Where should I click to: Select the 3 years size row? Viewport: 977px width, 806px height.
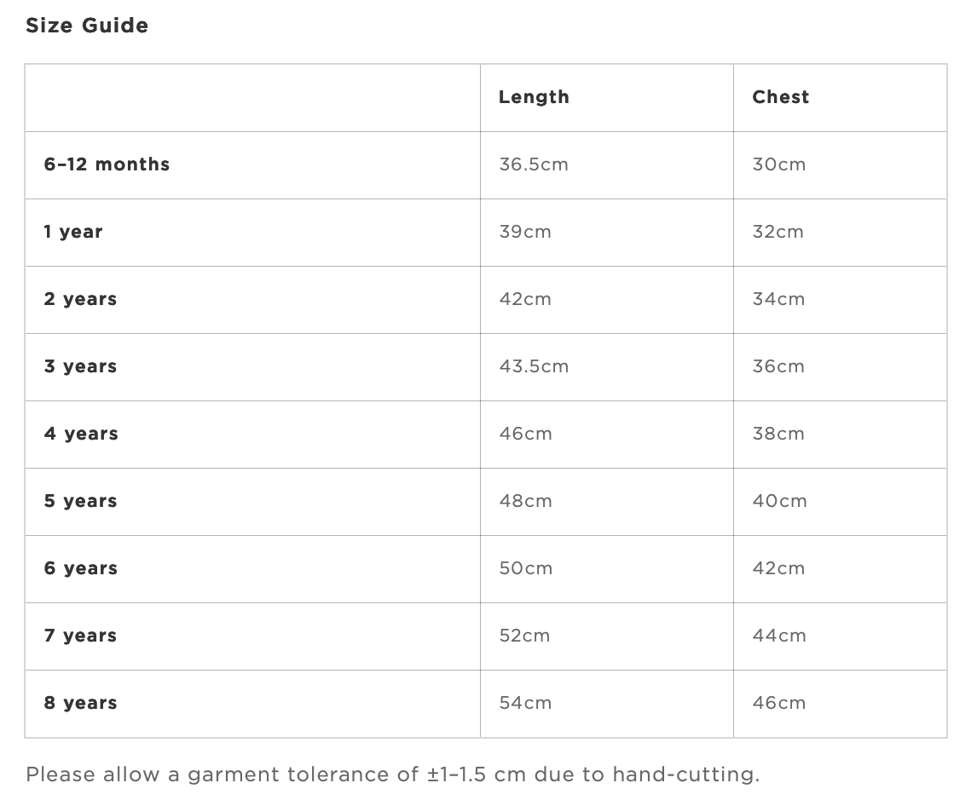486,367
